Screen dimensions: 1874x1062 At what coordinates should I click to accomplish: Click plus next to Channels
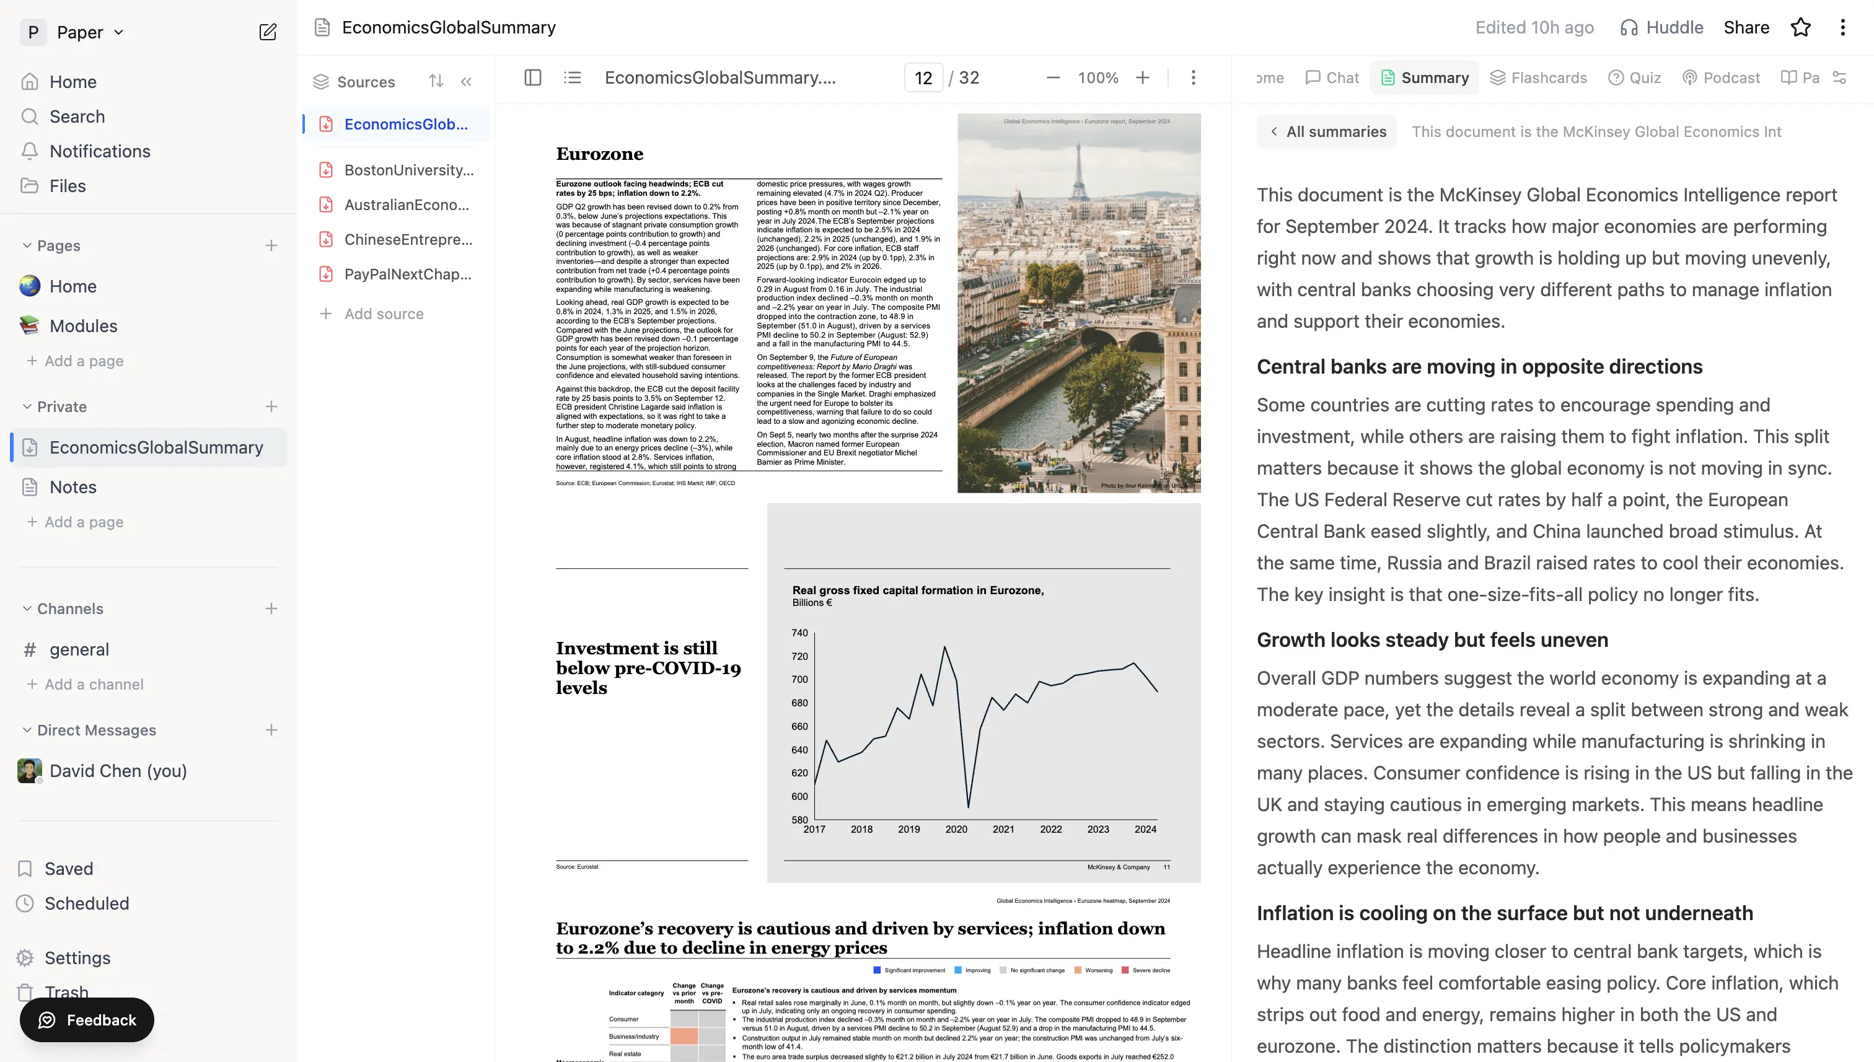(x=271, y=609)
